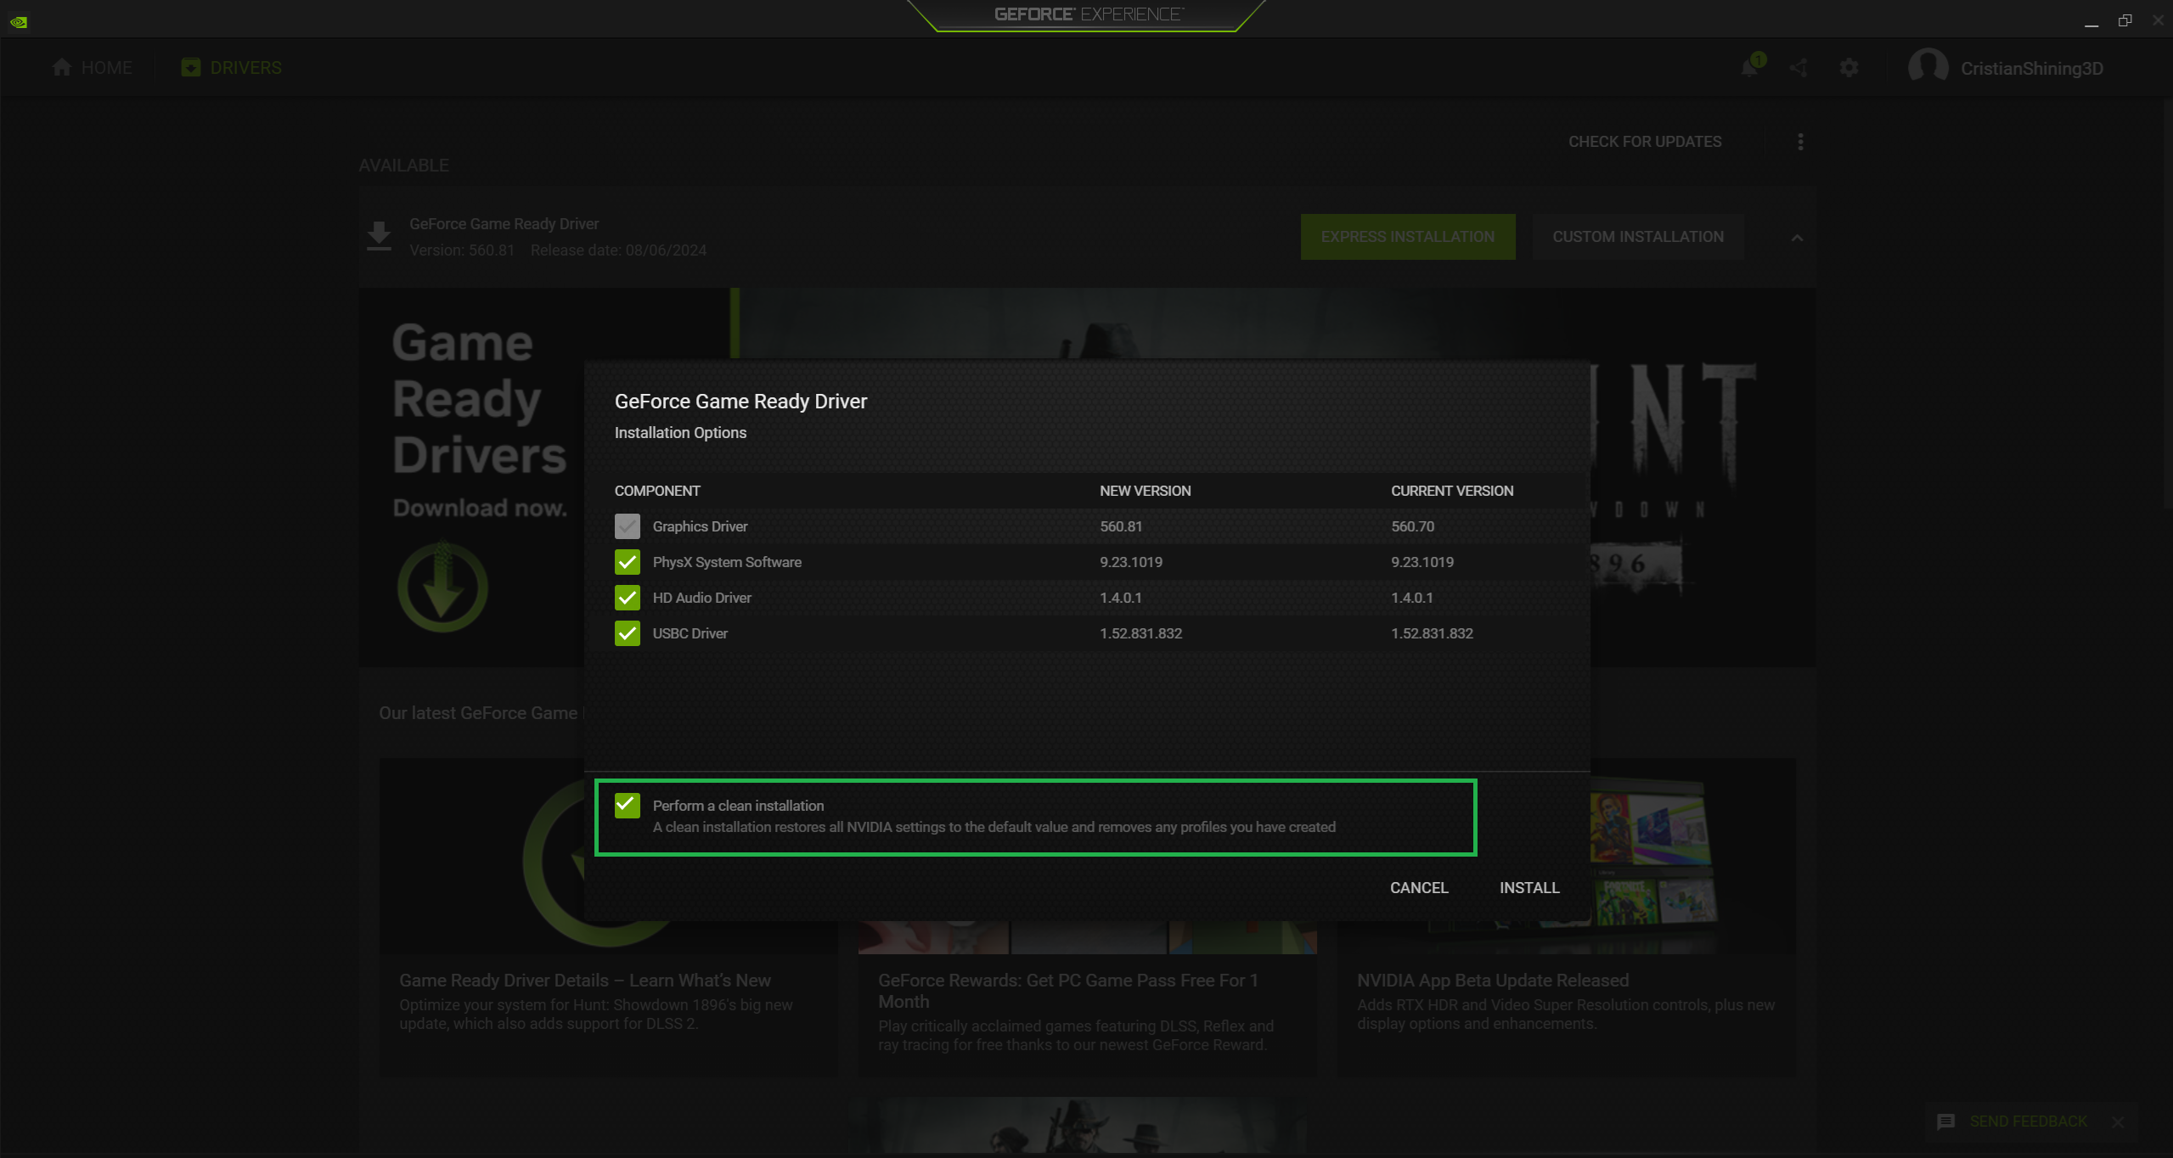Toggle Perform a clean installation checkbox
Image resolution: width=2173 pixels, height=1158 pixels.
(628, 805)
